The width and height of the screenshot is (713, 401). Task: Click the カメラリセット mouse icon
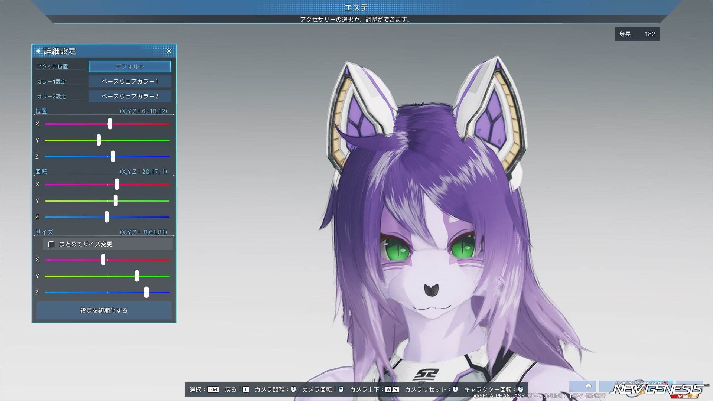click(x=455, y=389)
